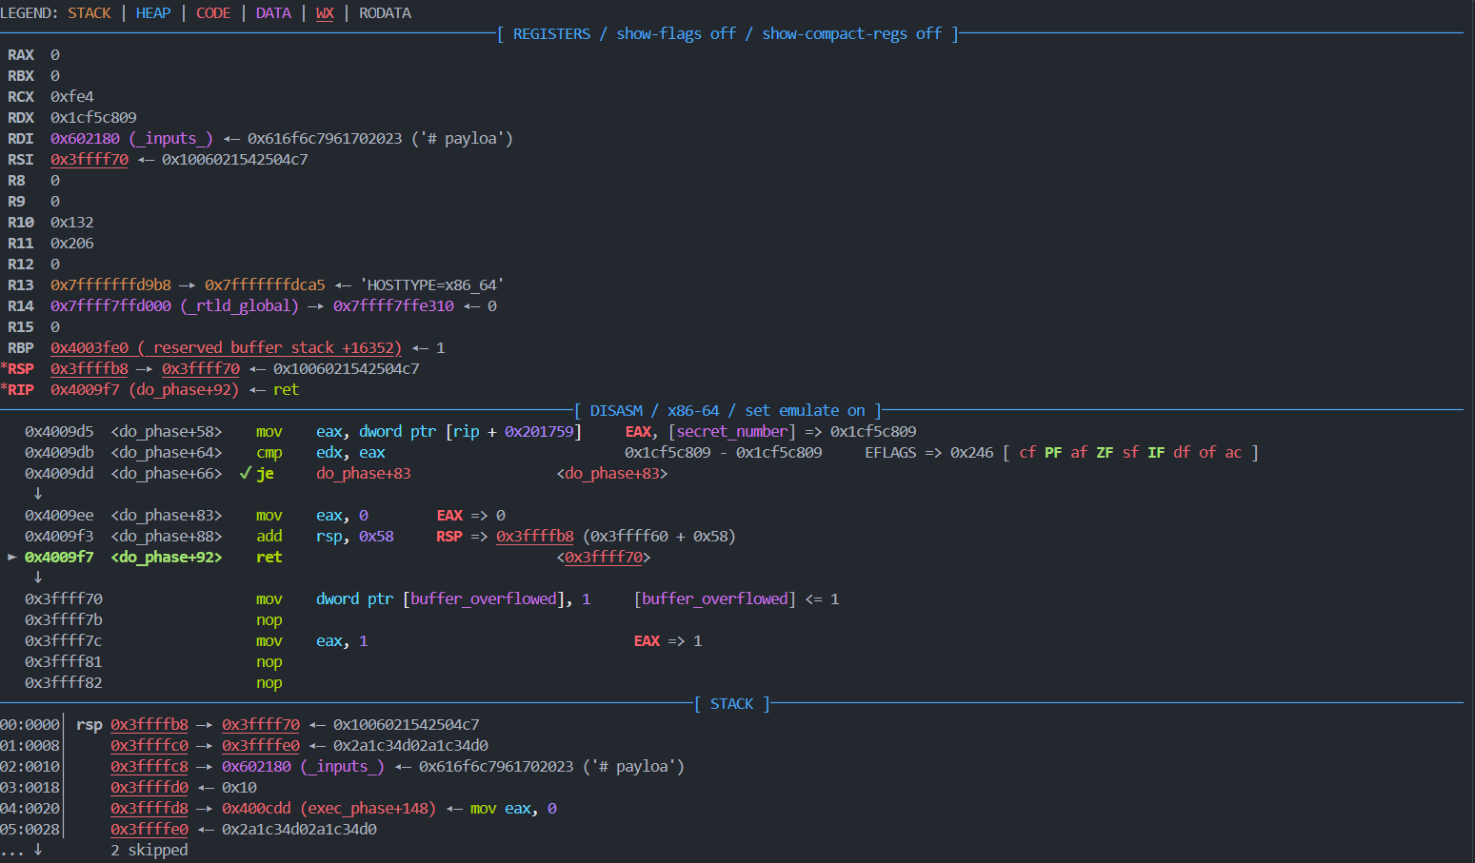Image resolution: width=1475 pixels, height=863 pixels.
Task: Click the show-flags off setting in header
Action: point(675,33)
